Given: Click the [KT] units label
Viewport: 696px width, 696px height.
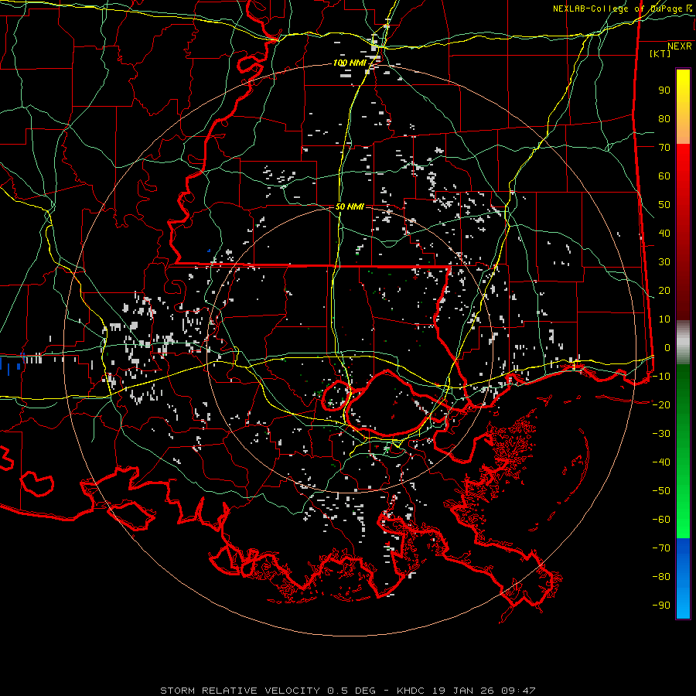Looking at the screenshot, I should tap(660, 53).
